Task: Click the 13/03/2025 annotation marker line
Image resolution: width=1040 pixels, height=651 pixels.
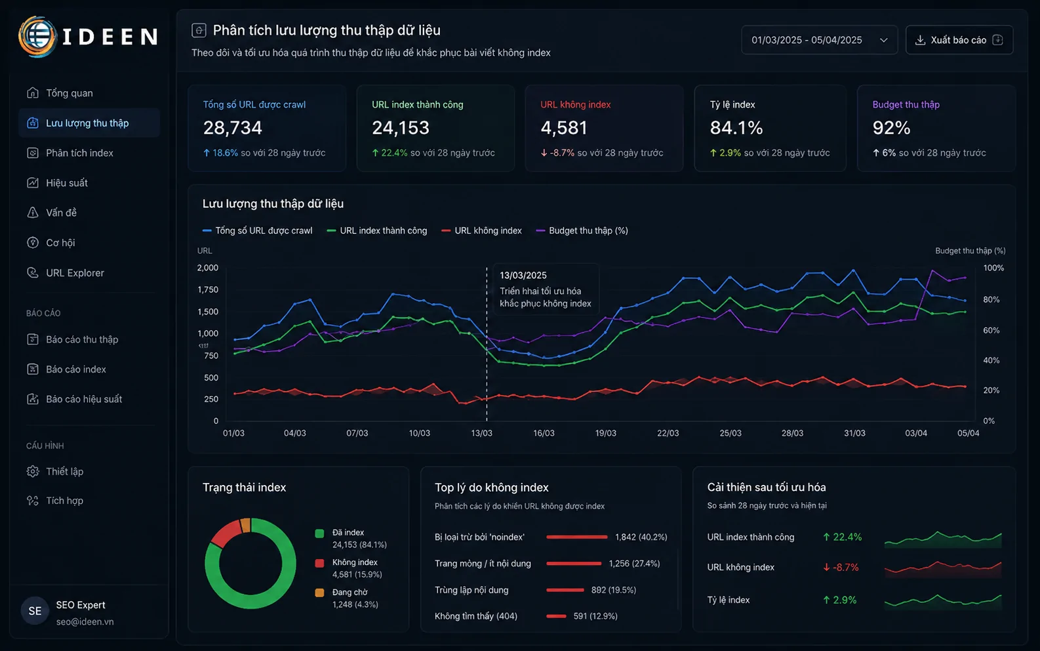Action: pos(487,344)
